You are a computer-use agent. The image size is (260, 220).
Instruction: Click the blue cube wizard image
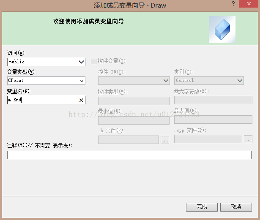tap(222, 29)
